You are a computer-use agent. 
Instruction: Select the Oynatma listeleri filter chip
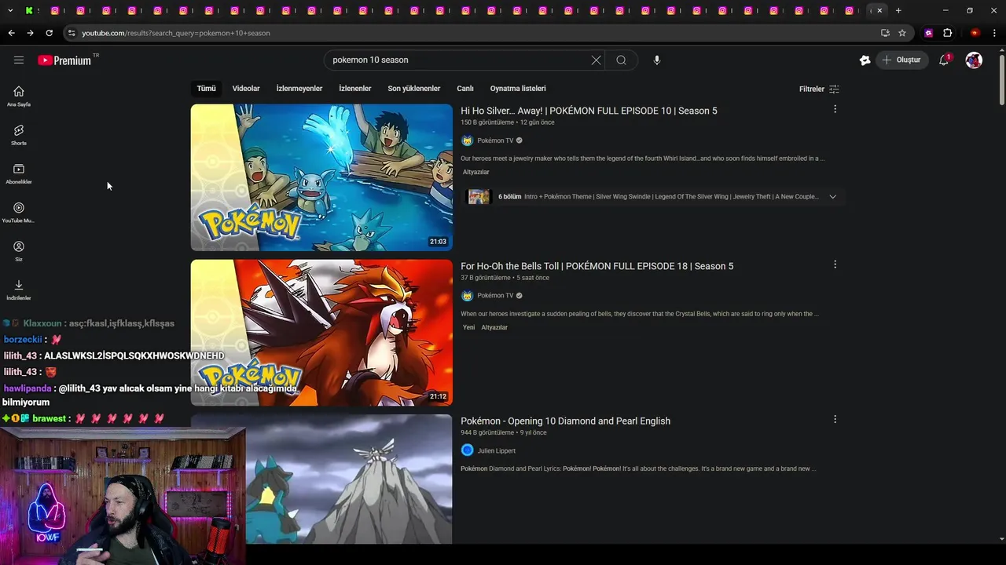[x=518, y=89]
